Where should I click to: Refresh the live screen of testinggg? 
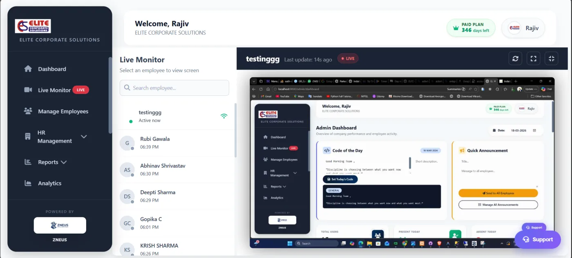coord(515,58)
